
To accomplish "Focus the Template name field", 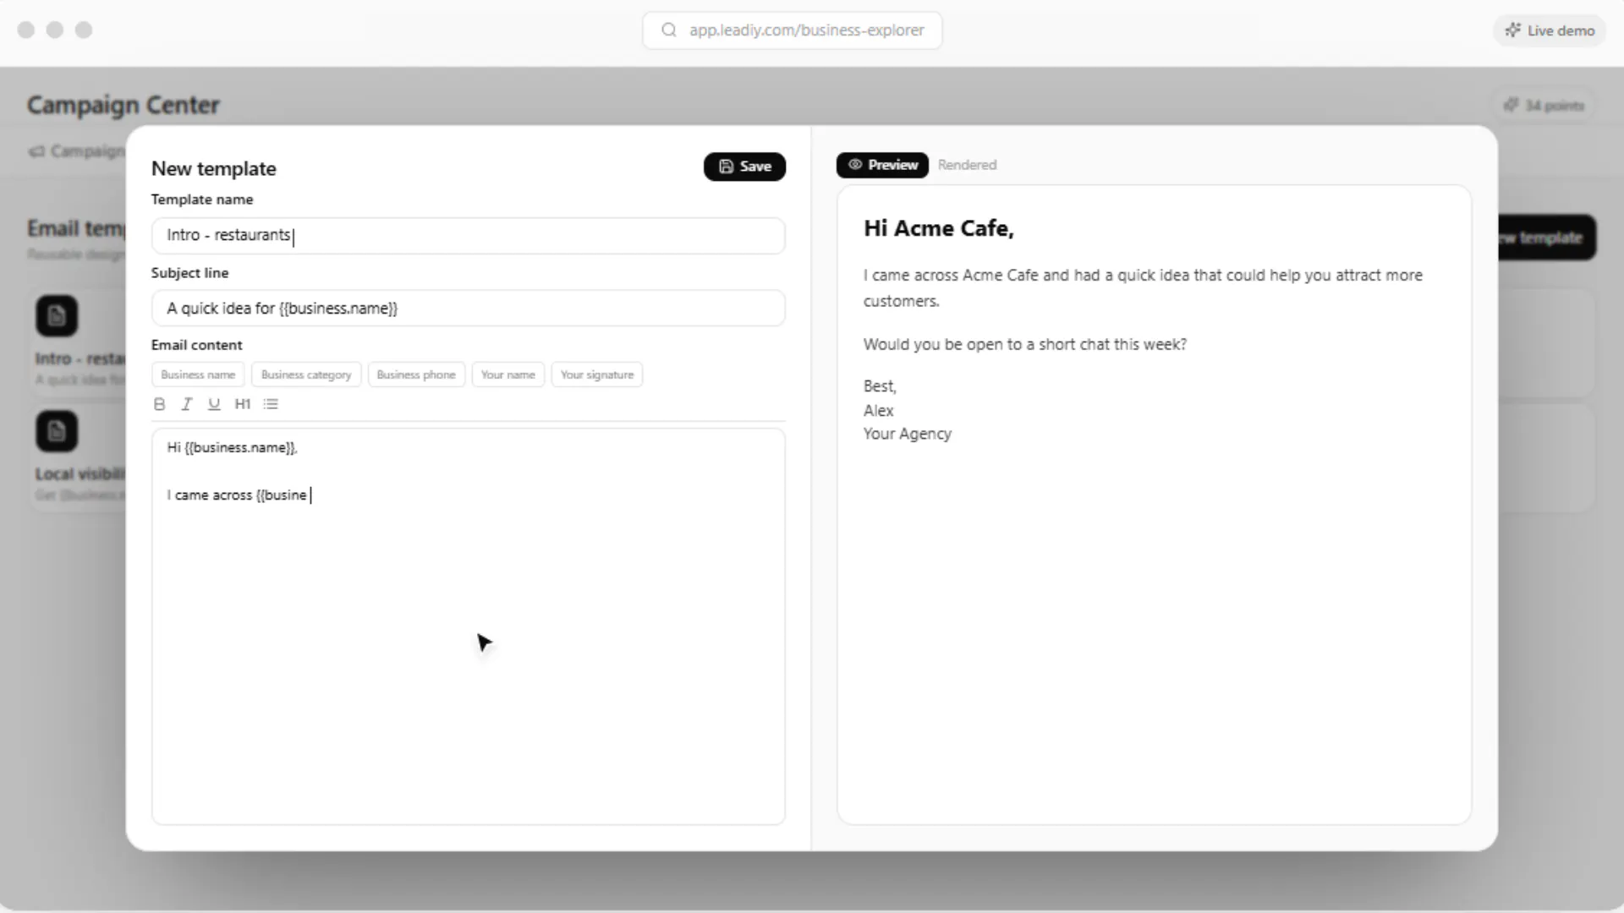I will click(469, 235).
